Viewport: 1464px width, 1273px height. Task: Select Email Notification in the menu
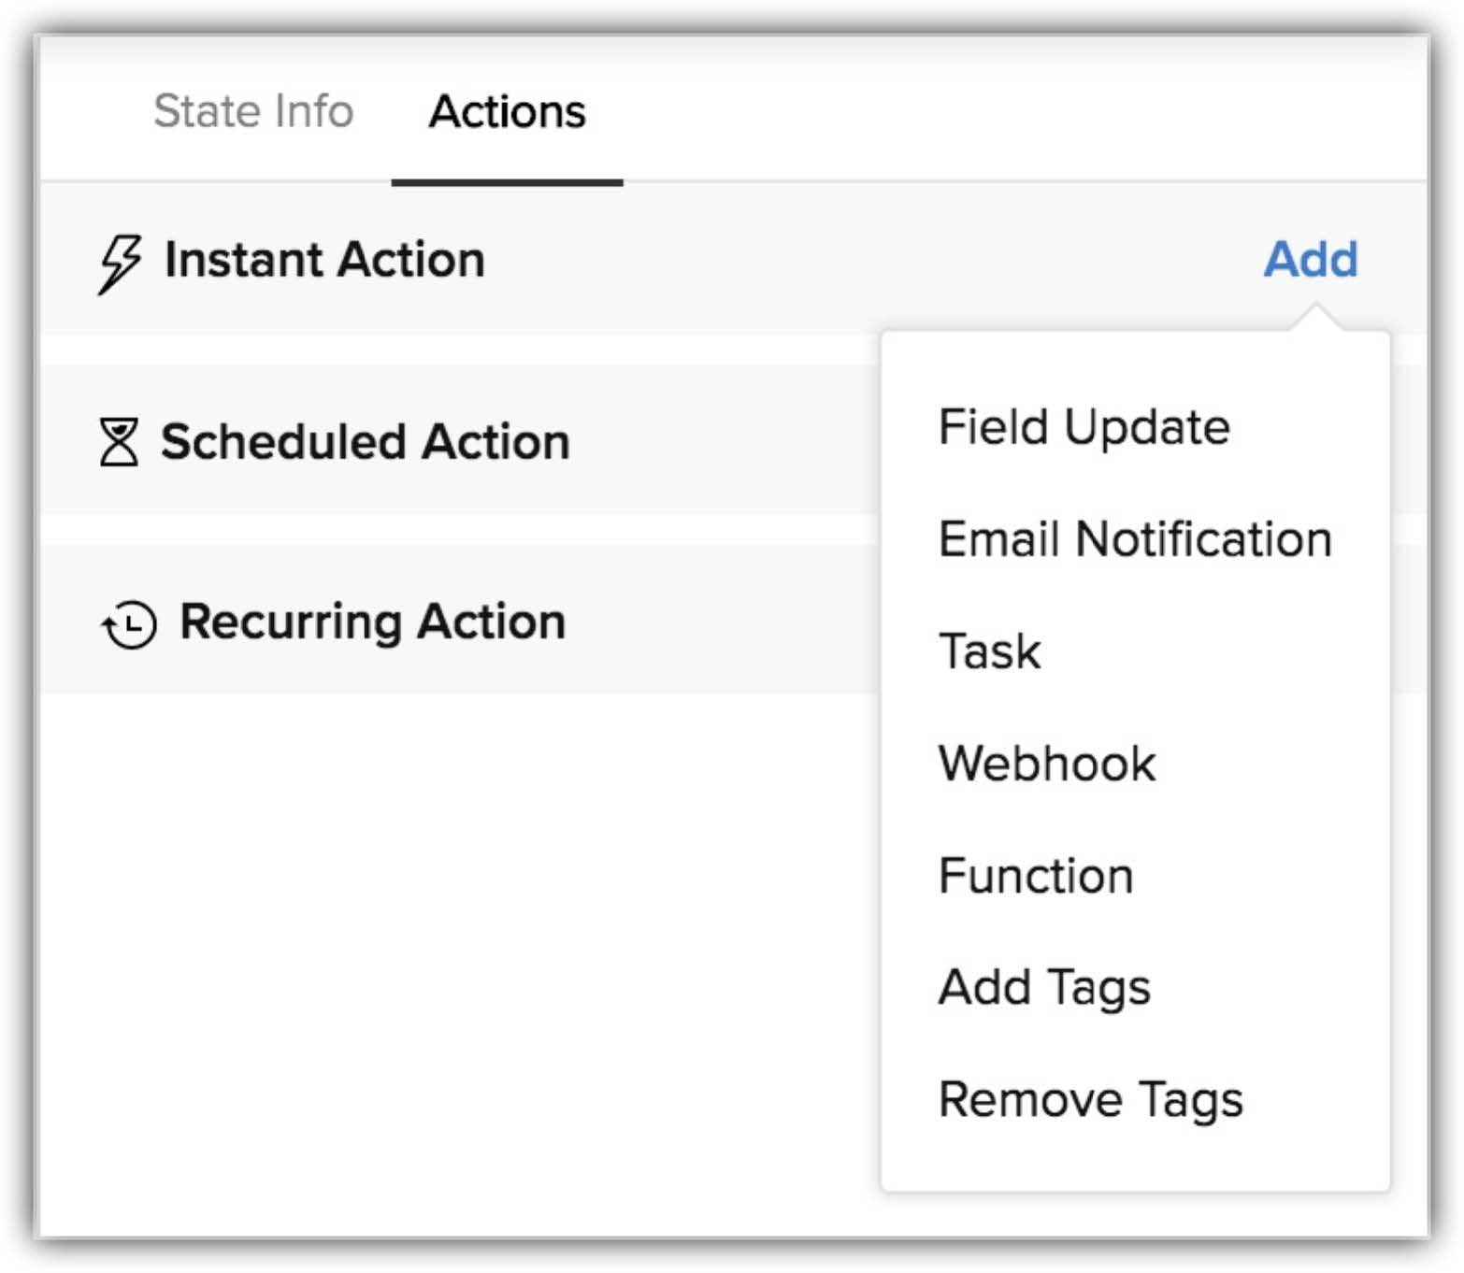tap(1134, 539)
